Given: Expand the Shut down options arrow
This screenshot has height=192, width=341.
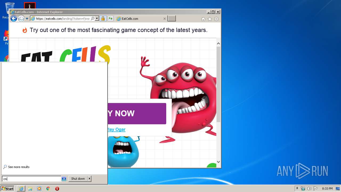Looking at the screenshot, I should click(x=90, y=179).
